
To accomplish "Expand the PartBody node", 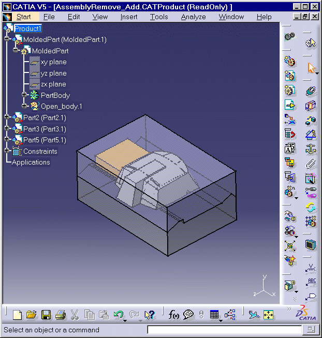I will (24, 94).
